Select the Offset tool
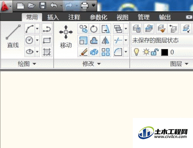The width and height of the screenshot is (193, 148). click(94, 40)
